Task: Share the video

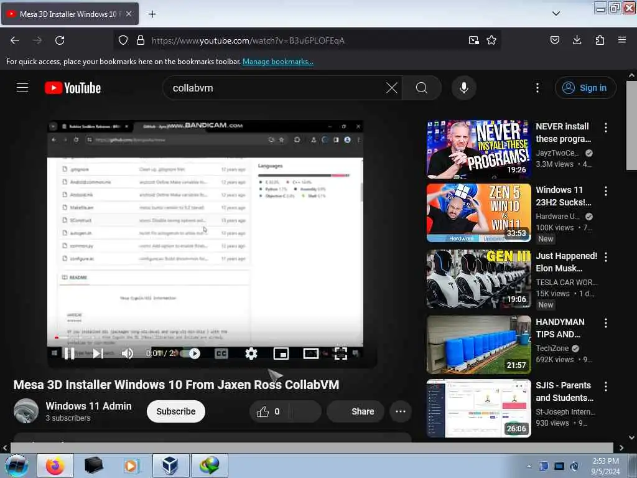Action: [356, 411]
